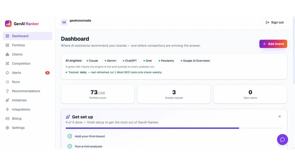Click the 'Get set up' heading
The image size is (295, 165).
[x=82, y=117]
